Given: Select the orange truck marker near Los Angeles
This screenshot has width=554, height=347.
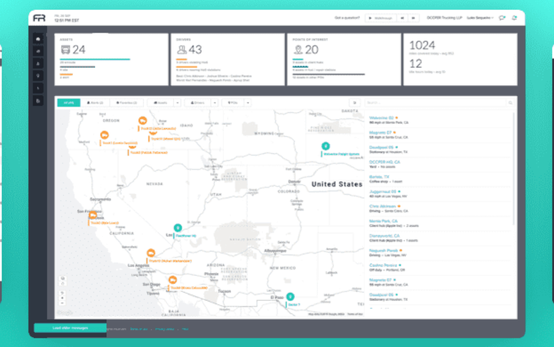Looking at the screenshot, I should [x=151, y=253].
